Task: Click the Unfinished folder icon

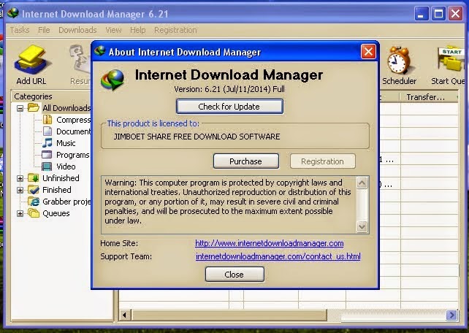Action: tap(34, 178)
